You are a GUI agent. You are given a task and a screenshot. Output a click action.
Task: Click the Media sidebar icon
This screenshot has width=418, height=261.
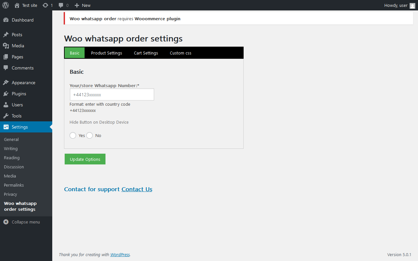pos(6,46)
